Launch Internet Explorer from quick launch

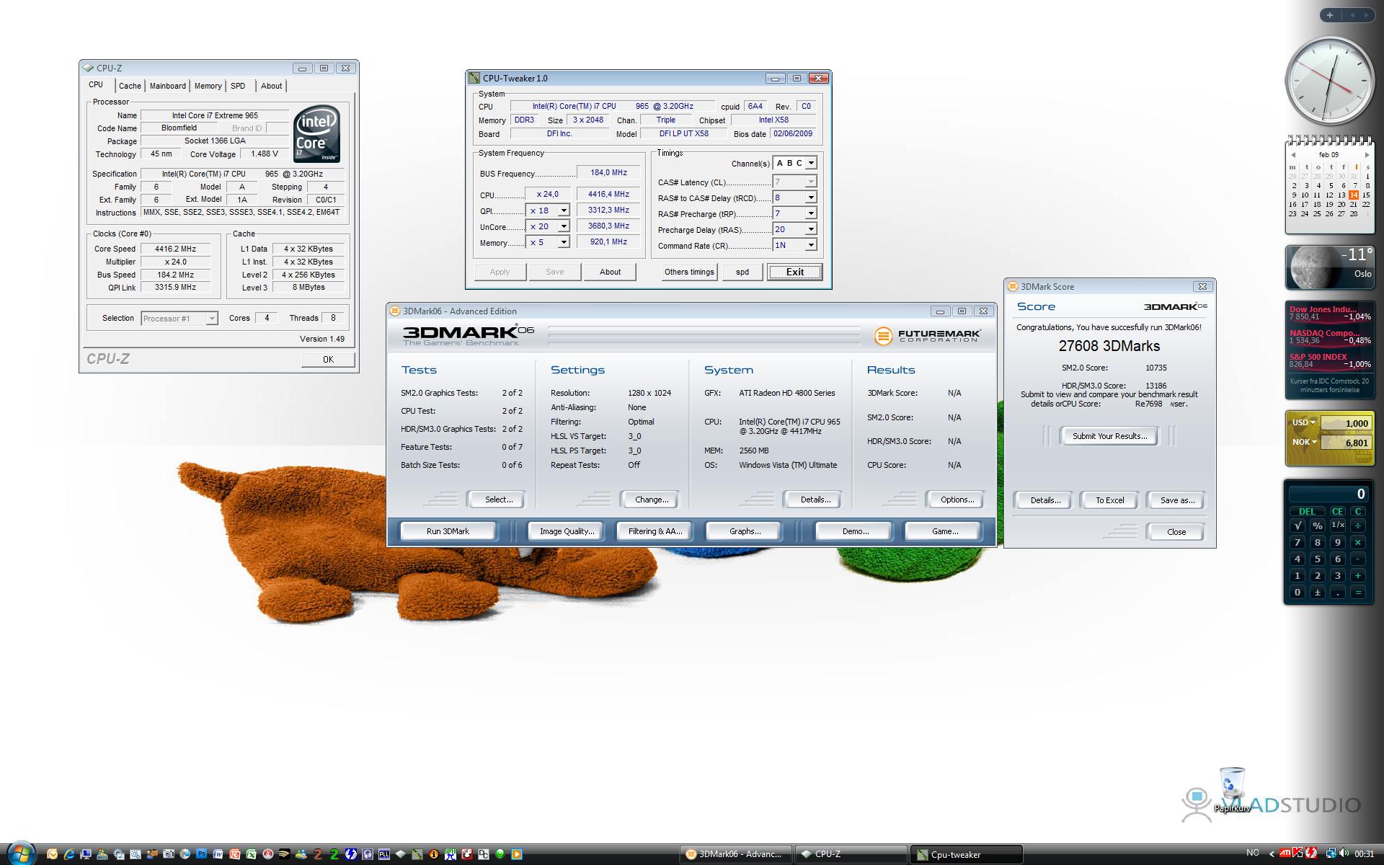tap(69, 854)
